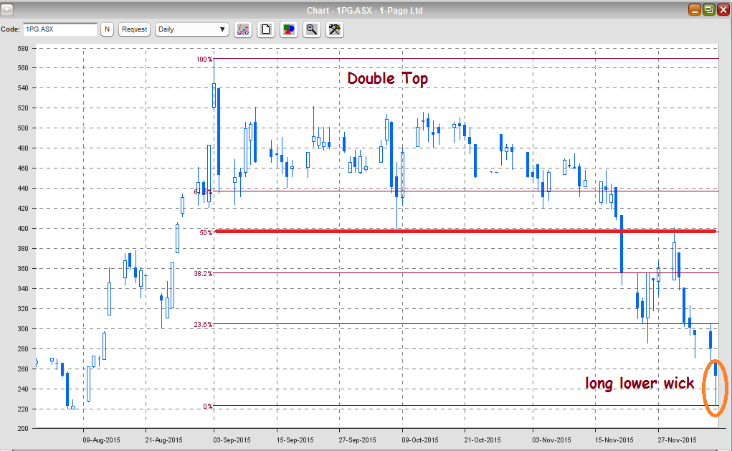The height and width of the screenshot is (451, 732).
Task: Click the 560 price axis label
Action: 23,68
